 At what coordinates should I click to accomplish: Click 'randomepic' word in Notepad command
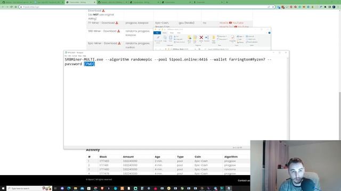point(141,59)
